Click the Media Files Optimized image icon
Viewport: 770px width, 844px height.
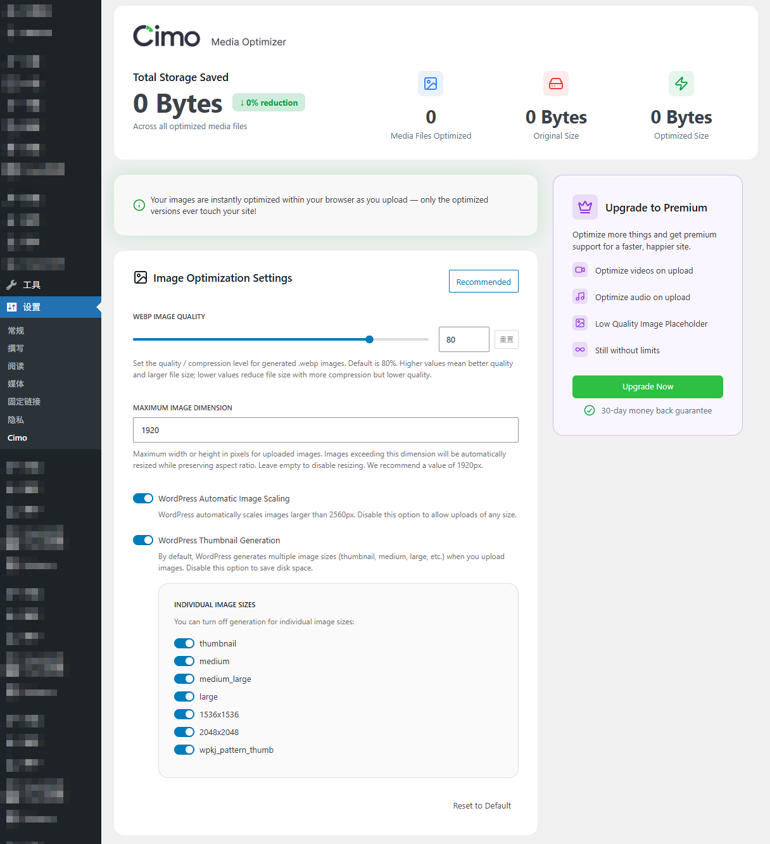pos(431,84)
